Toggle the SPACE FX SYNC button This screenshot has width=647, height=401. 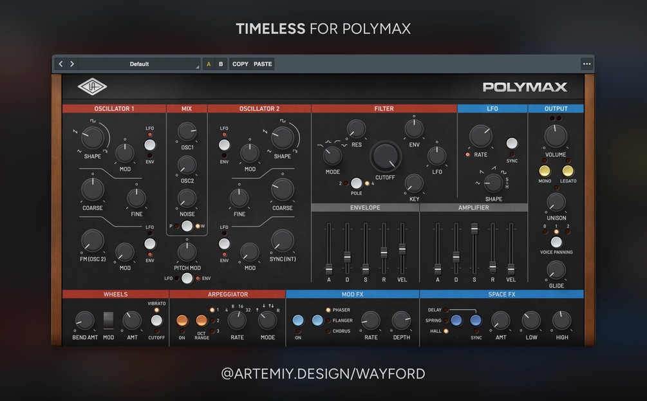pos(476,321)
